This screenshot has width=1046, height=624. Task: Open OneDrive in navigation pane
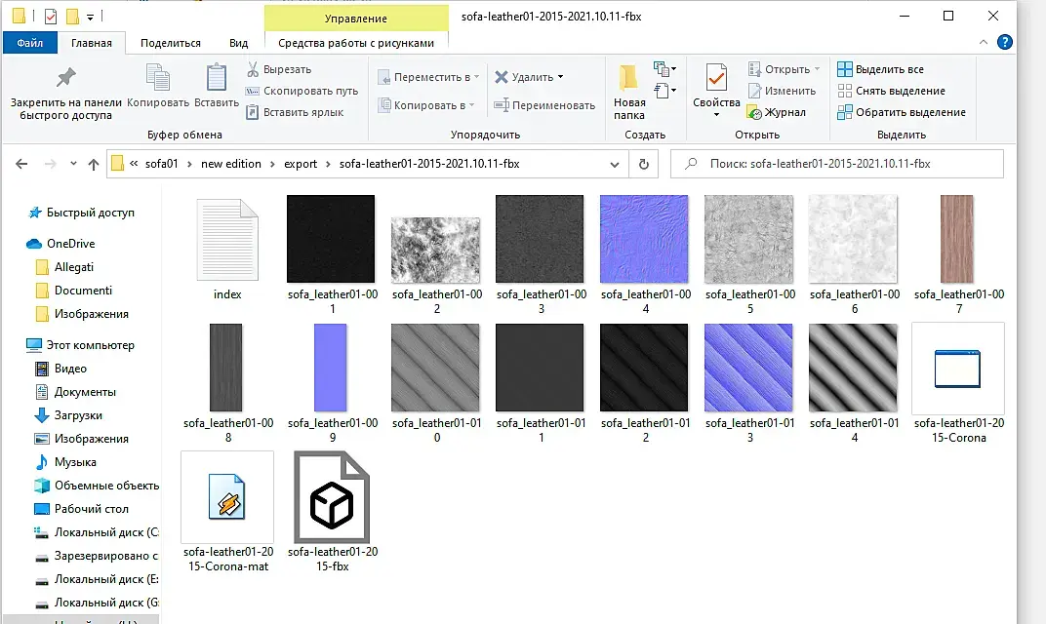(x=61, y=244)
